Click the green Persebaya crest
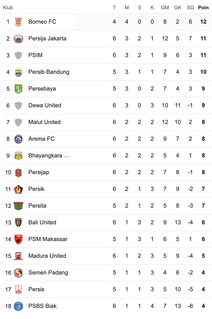The image size is (212, 319). coord(18,89)
